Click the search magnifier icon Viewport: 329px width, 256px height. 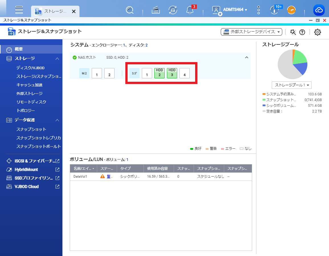[x=130, y=10]
